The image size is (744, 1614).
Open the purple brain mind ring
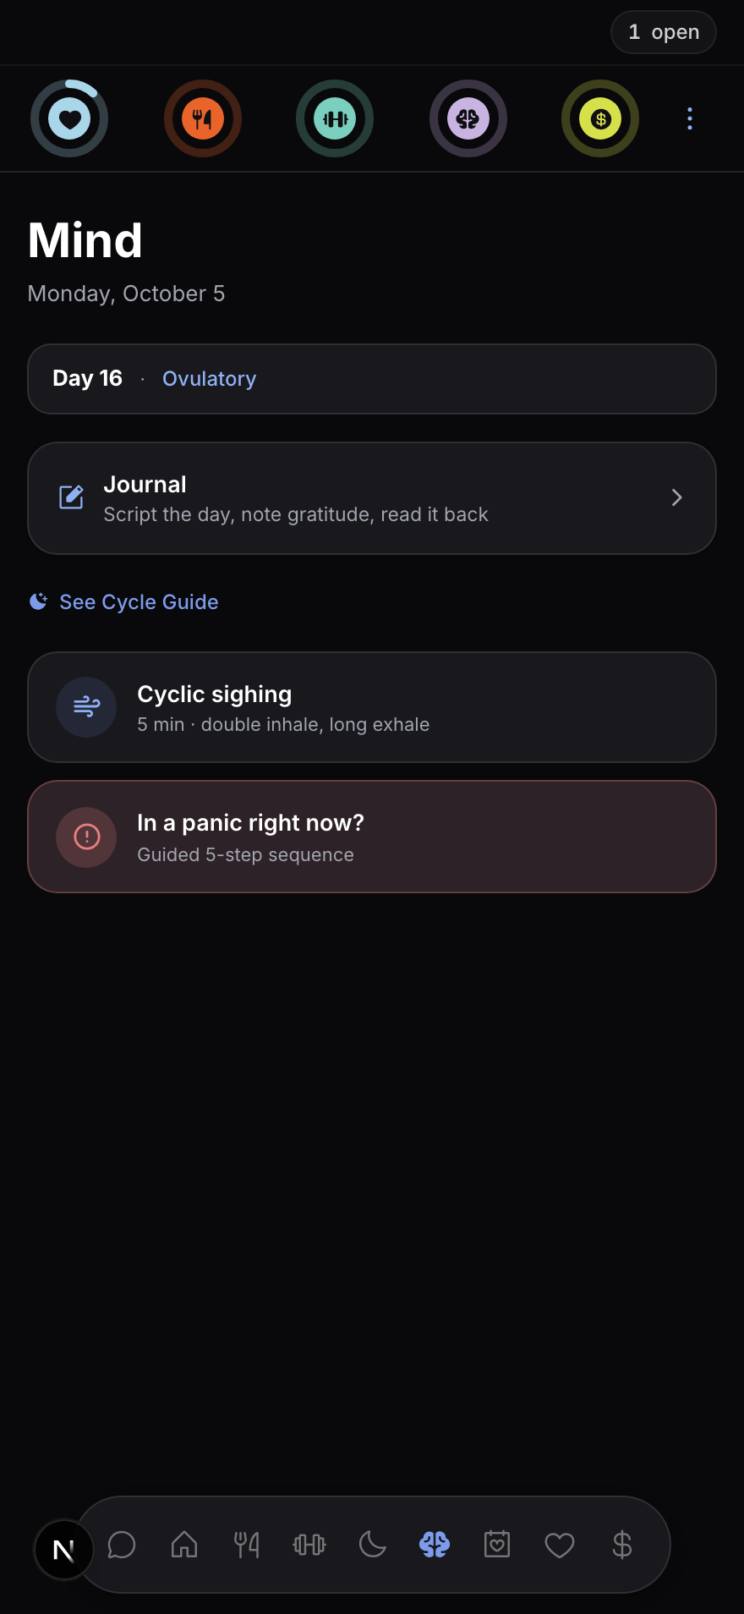point(468,118)
